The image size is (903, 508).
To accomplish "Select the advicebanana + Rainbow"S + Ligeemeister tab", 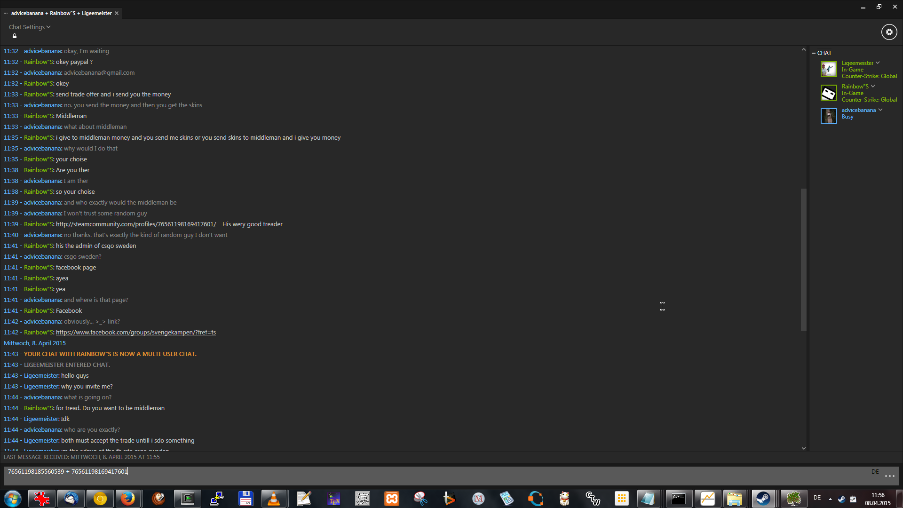I will [61, 13].
